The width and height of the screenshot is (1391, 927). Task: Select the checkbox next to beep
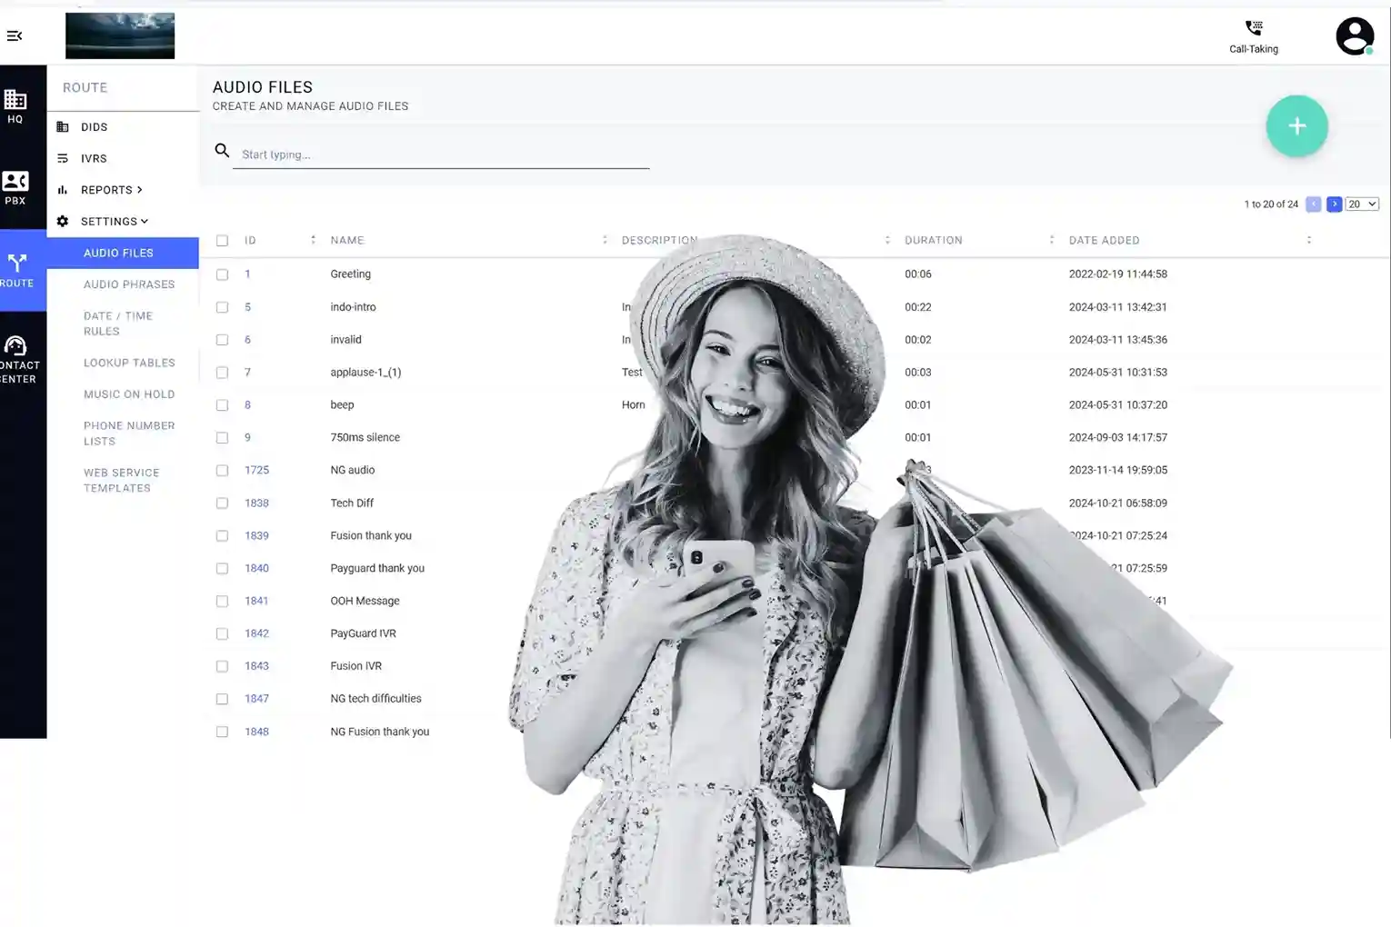pos(222,404)
